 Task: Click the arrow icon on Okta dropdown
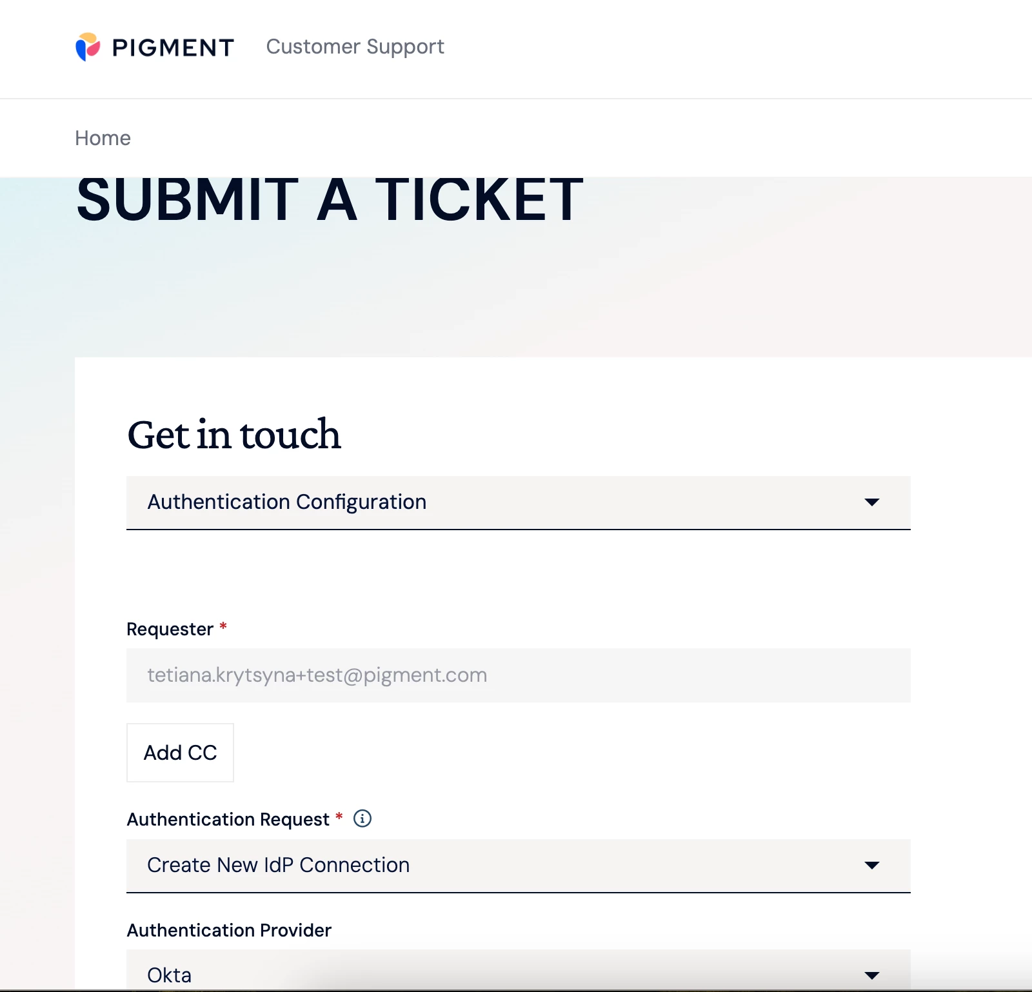(x=872, y=975)
